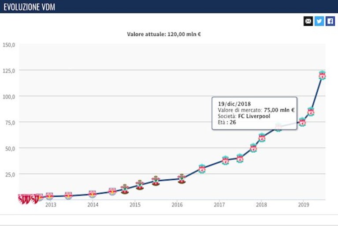338x226 pixels.
Task: Click the Red Bull crest marker at mid-2014
Action: point(112,192)
